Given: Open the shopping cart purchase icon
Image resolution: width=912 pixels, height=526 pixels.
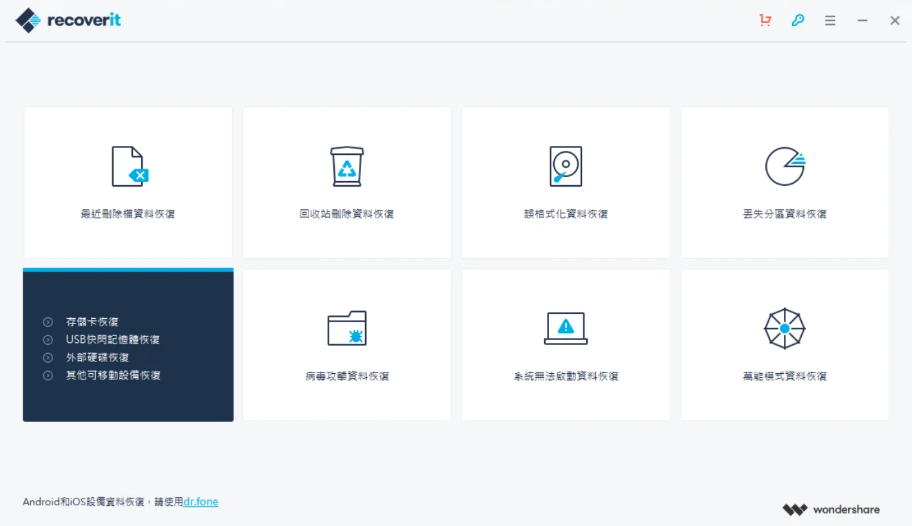Looking at the screenshot, I should point(765,20).
